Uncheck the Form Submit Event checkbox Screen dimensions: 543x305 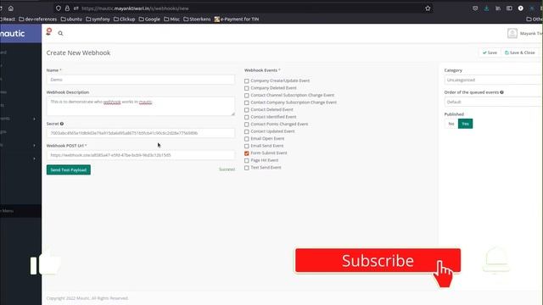[x=247, y=153]
